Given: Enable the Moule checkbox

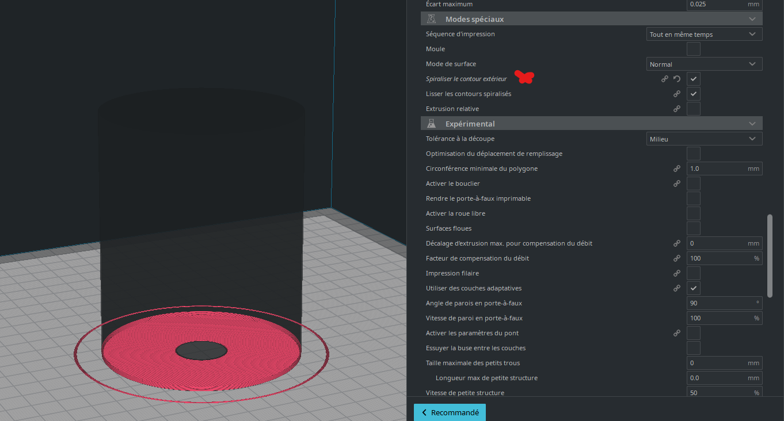Looking at the screenshot, I should pyautogui.click(x=694, y=49).
